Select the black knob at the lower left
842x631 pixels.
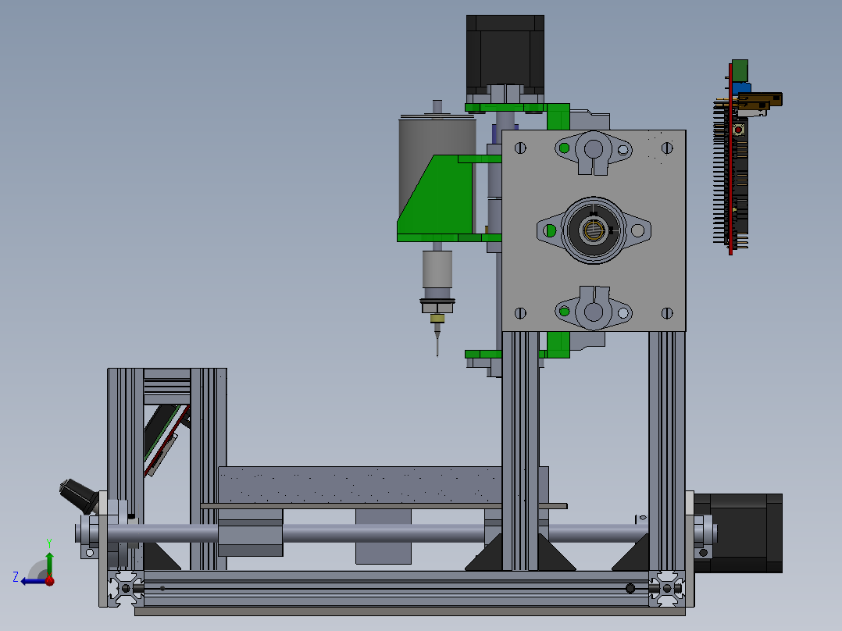coord(78,495)
